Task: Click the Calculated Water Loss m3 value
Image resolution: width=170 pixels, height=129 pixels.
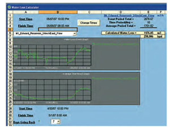Action: coord(148,33)
